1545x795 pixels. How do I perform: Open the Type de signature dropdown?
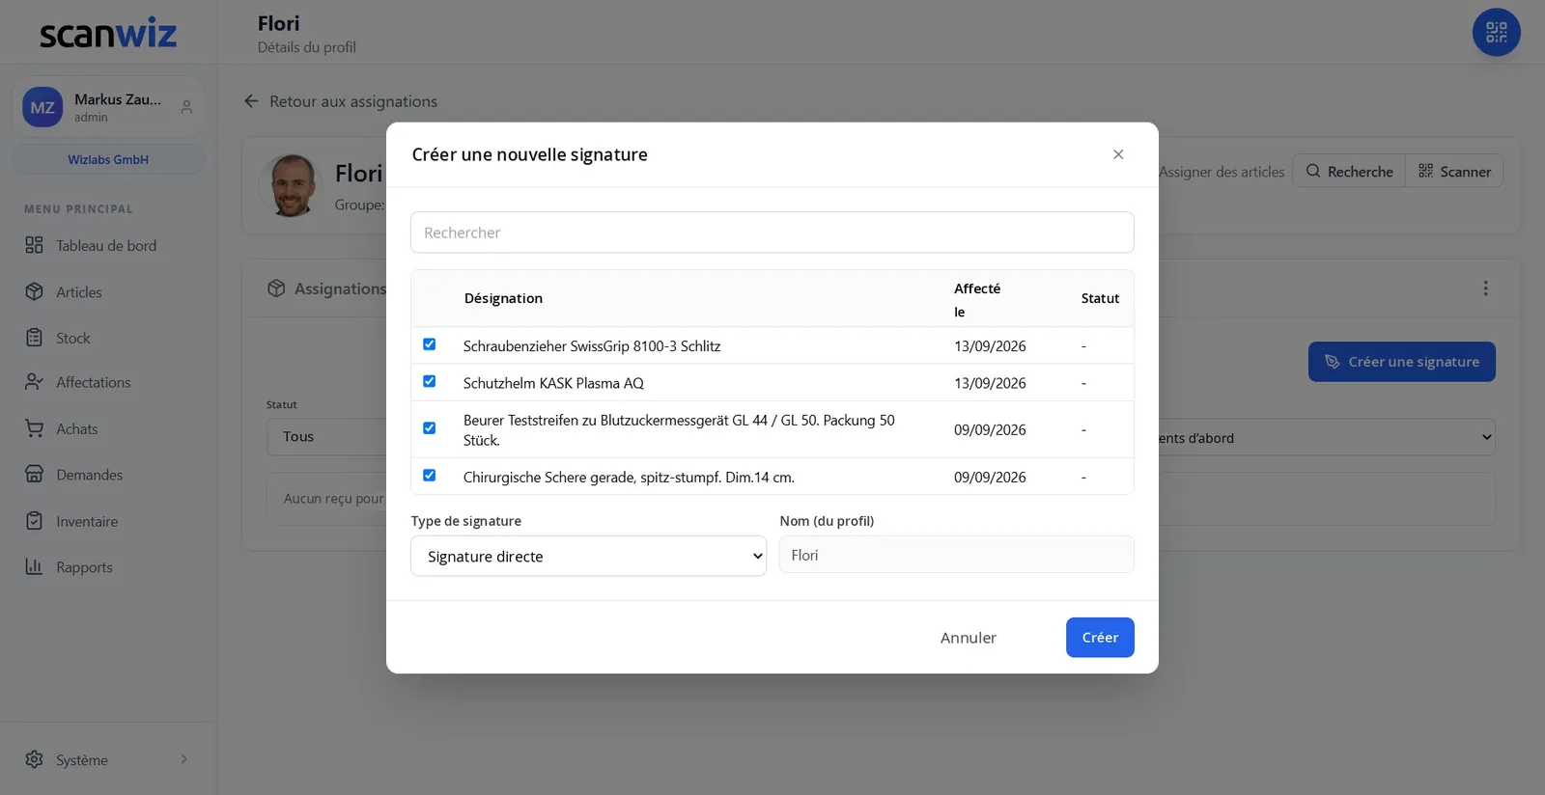click(588, 556)
